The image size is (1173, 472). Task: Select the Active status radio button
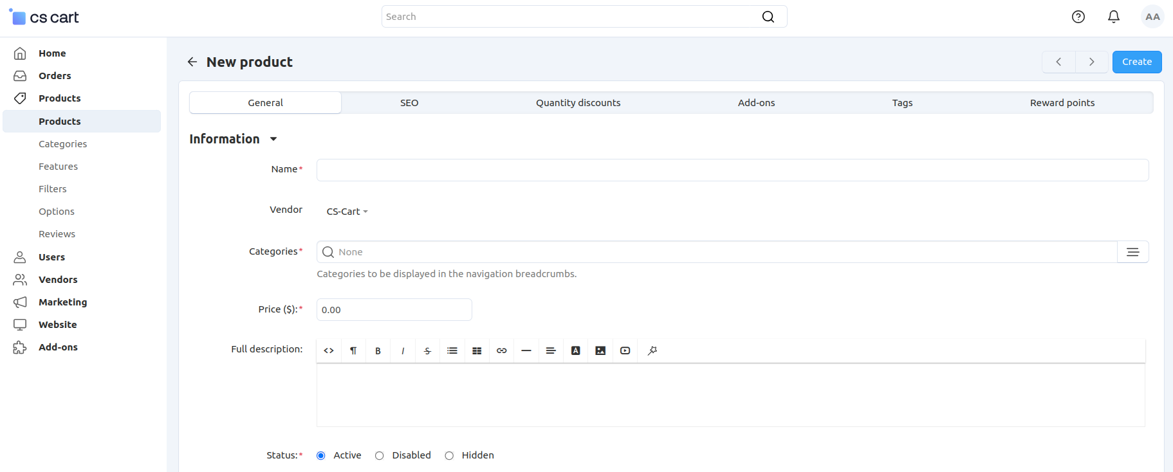321,455
